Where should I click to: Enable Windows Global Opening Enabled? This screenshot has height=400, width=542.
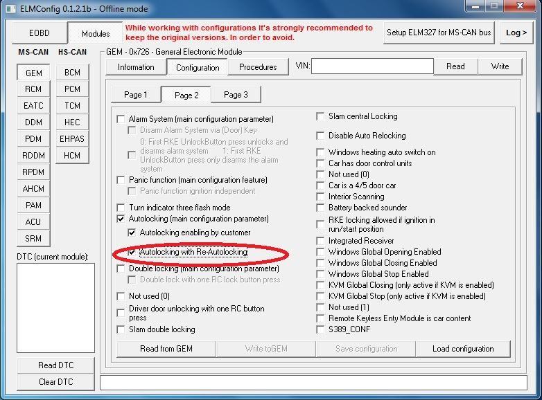point(320,252)
